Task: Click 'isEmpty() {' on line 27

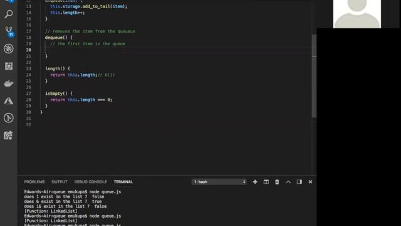Action: point(59,94)
